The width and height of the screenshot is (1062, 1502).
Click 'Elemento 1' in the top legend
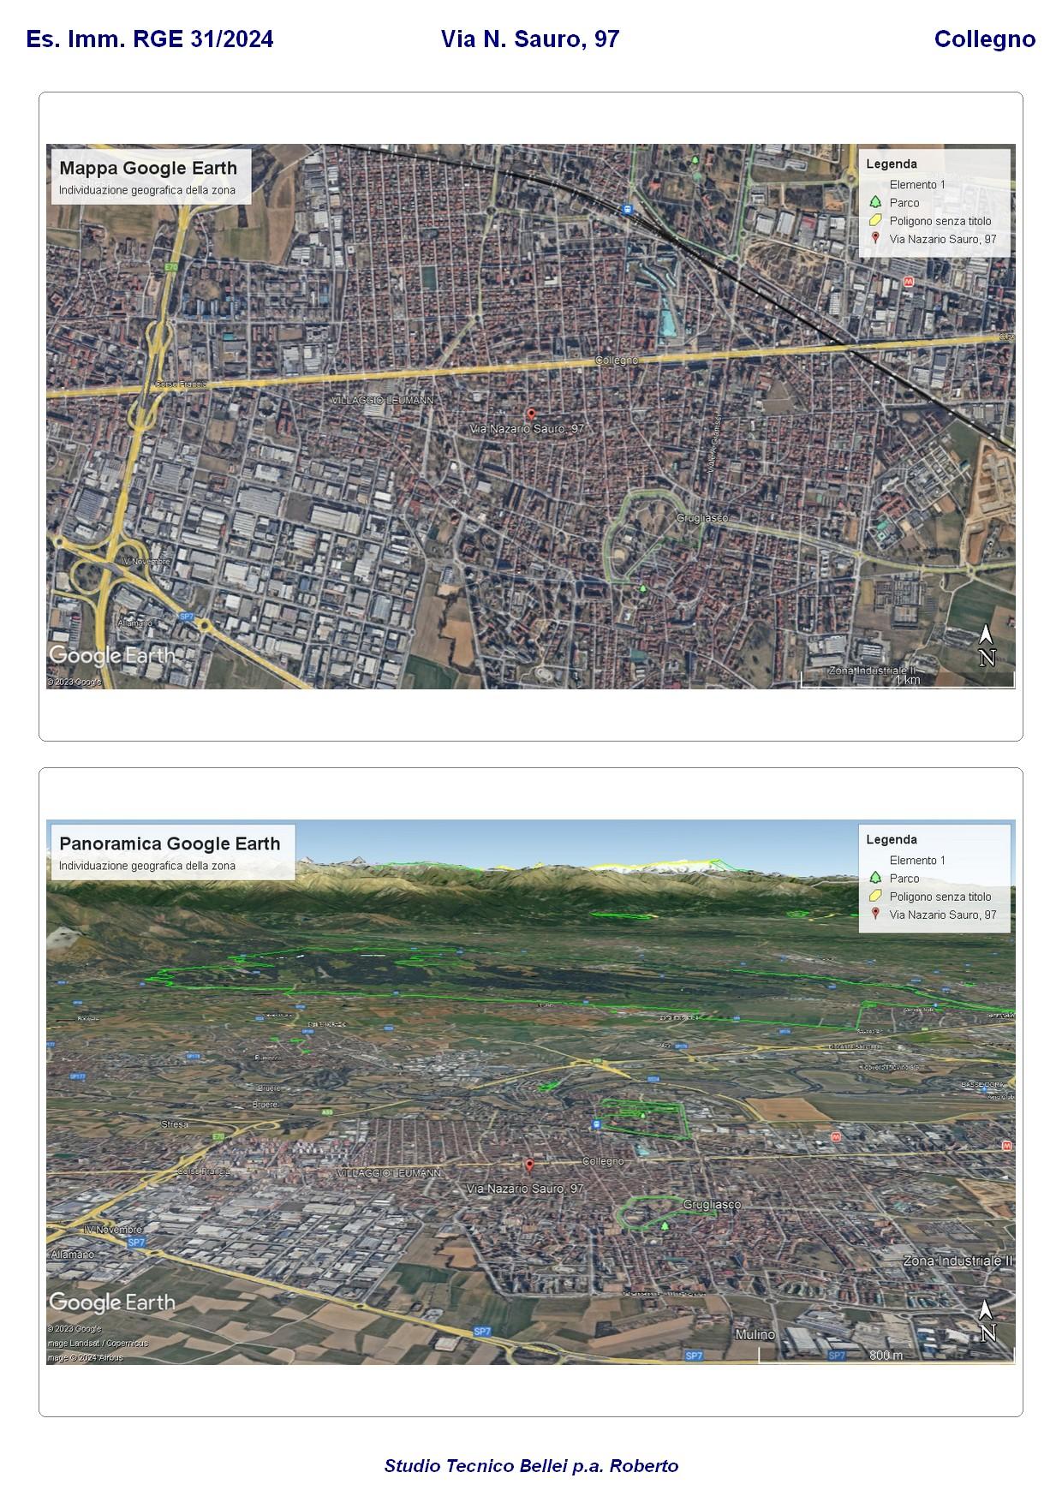(x=917, y=184)
